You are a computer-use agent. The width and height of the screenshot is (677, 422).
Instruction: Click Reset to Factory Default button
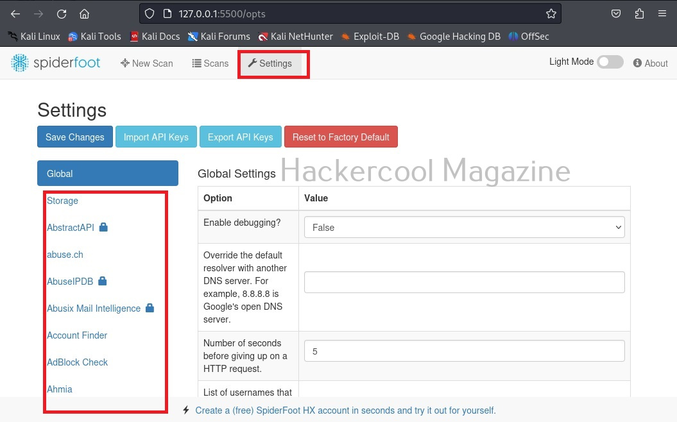(x=341, y=137)
